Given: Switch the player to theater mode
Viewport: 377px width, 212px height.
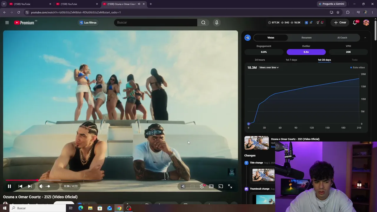Looking at the screenshot, I should [211, 186].
